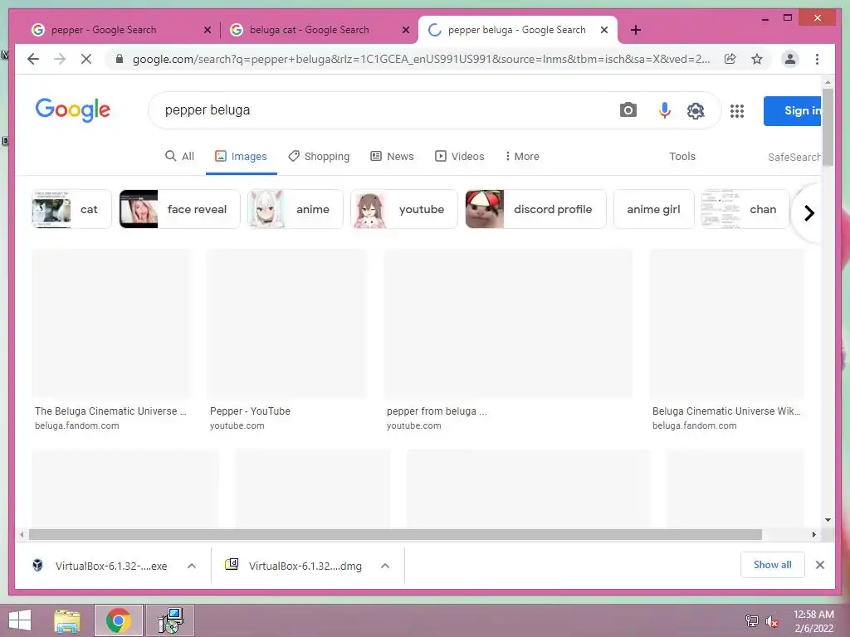Open pepper from beluga result
This screenshot has width=850, height=637.
437,411
